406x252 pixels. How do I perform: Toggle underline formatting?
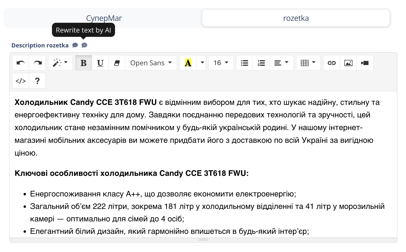click(100, 63)
